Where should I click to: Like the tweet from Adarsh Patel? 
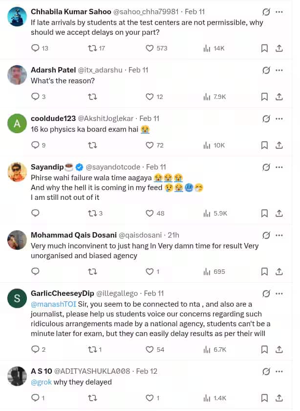coord(150,97)
